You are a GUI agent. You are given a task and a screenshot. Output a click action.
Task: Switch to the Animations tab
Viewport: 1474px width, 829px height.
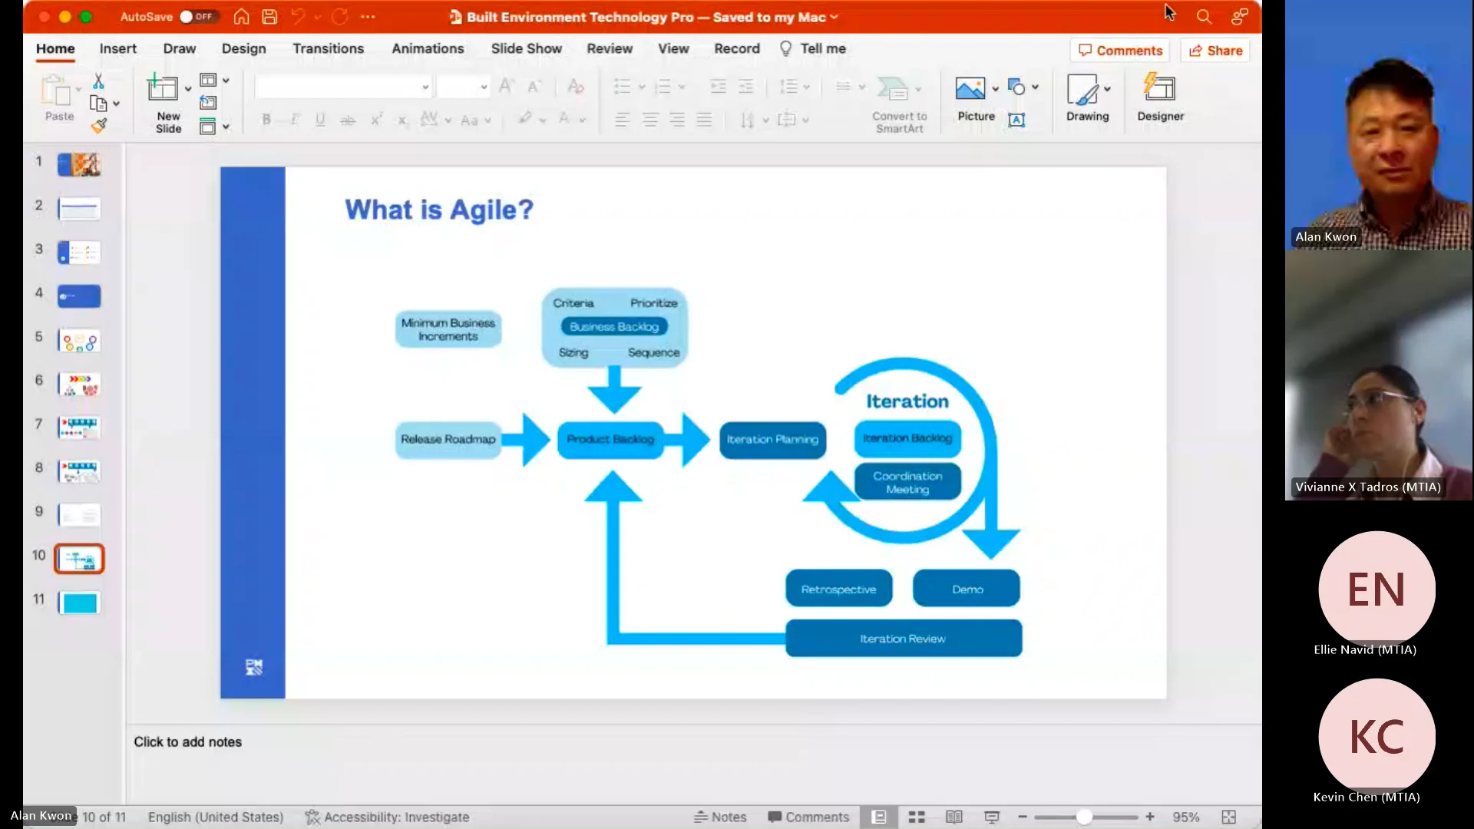coord(428,48)
